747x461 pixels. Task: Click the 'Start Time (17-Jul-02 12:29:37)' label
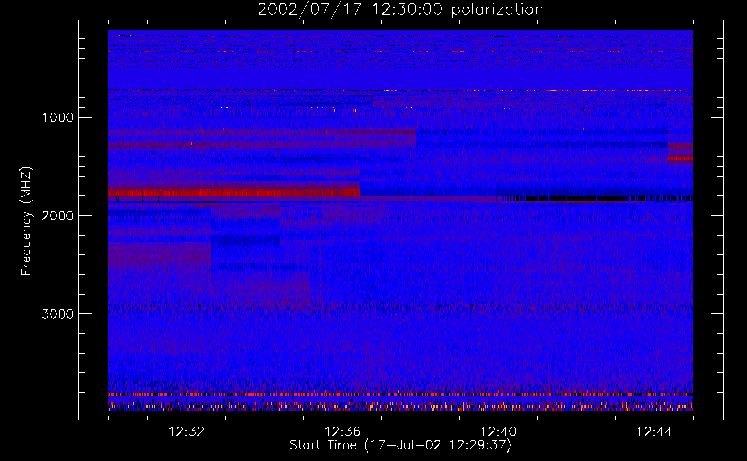coord(400,445)
